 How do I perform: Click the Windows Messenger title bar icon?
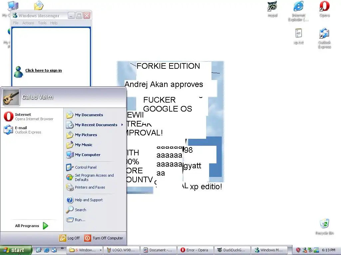coord(15,15)
